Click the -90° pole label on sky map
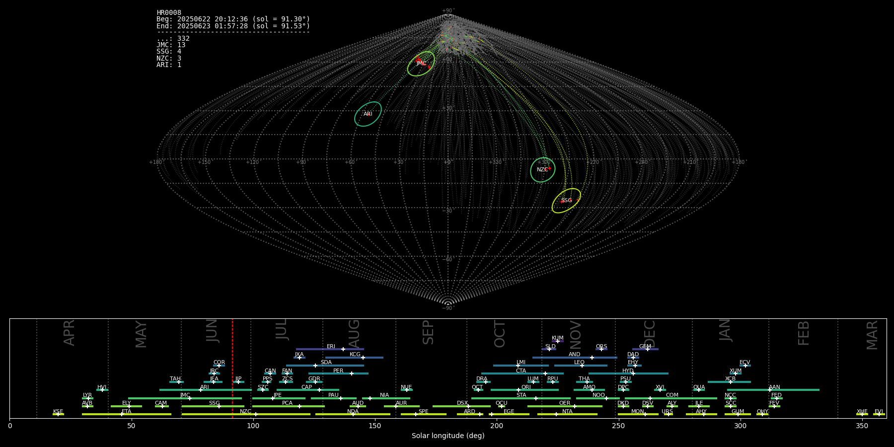894x447 pixels. click(448, 308)
